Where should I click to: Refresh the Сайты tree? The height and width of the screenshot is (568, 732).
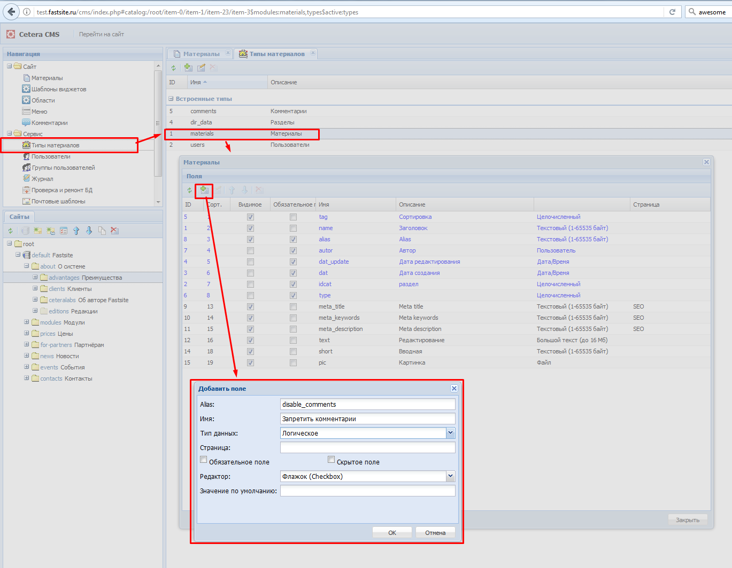[x=10, y=231]
